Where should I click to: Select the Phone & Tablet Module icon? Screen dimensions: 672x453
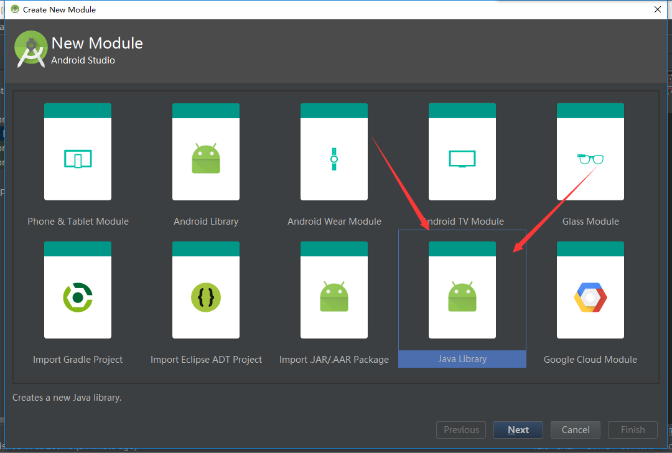[78, 151]
